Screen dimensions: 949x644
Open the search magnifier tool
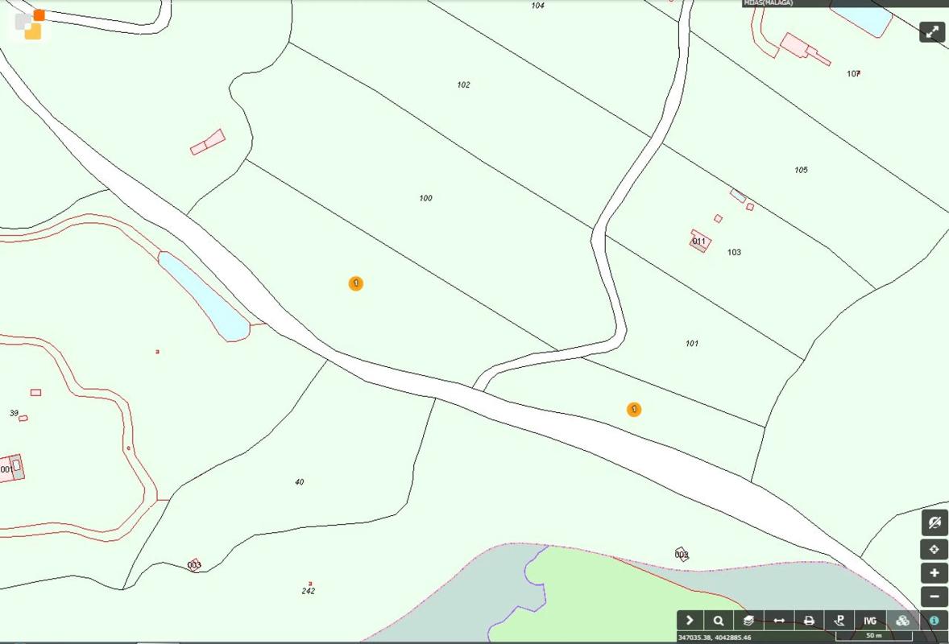pos(718,620)
